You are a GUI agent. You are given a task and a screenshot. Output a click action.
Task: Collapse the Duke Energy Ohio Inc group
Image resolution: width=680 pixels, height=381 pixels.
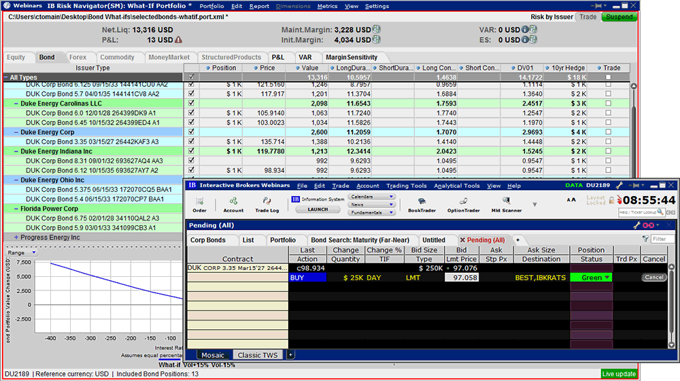(16, 180)
